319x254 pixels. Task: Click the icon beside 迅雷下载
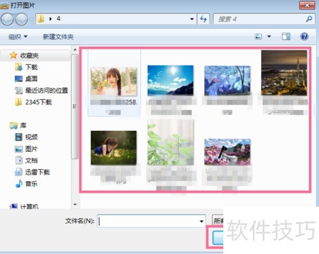point(19,172)
